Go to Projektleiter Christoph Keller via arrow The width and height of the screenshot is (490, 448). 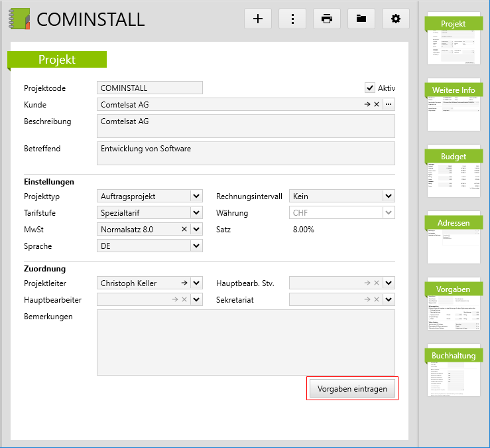click(184, 283)
